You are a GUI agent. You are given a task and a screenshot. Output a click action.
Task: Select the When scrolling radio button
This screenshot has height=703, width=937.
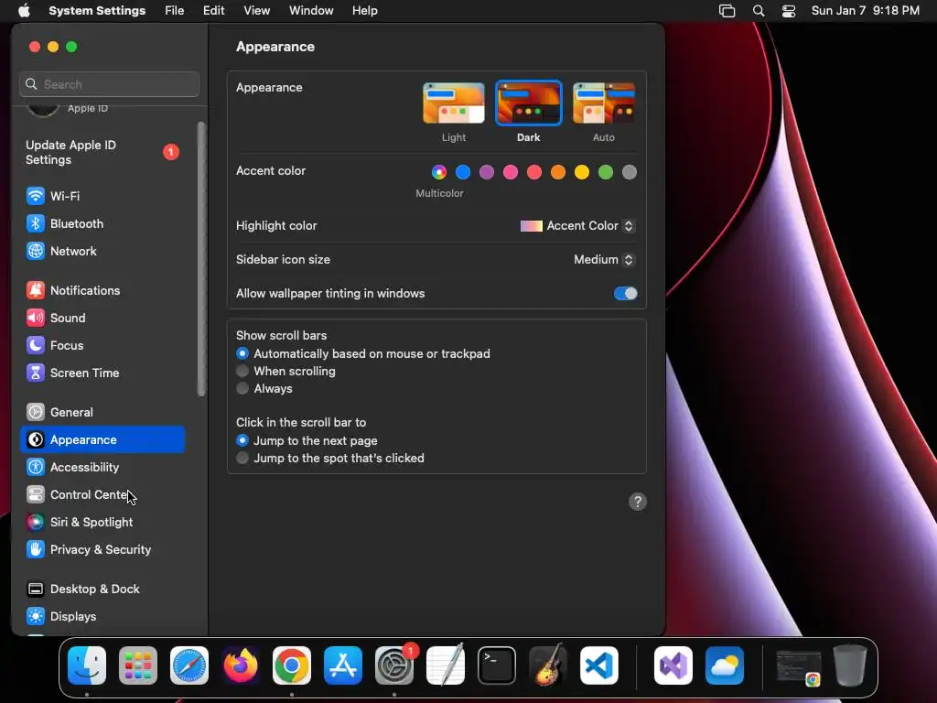pyautogui.click(x=242, y=372)
